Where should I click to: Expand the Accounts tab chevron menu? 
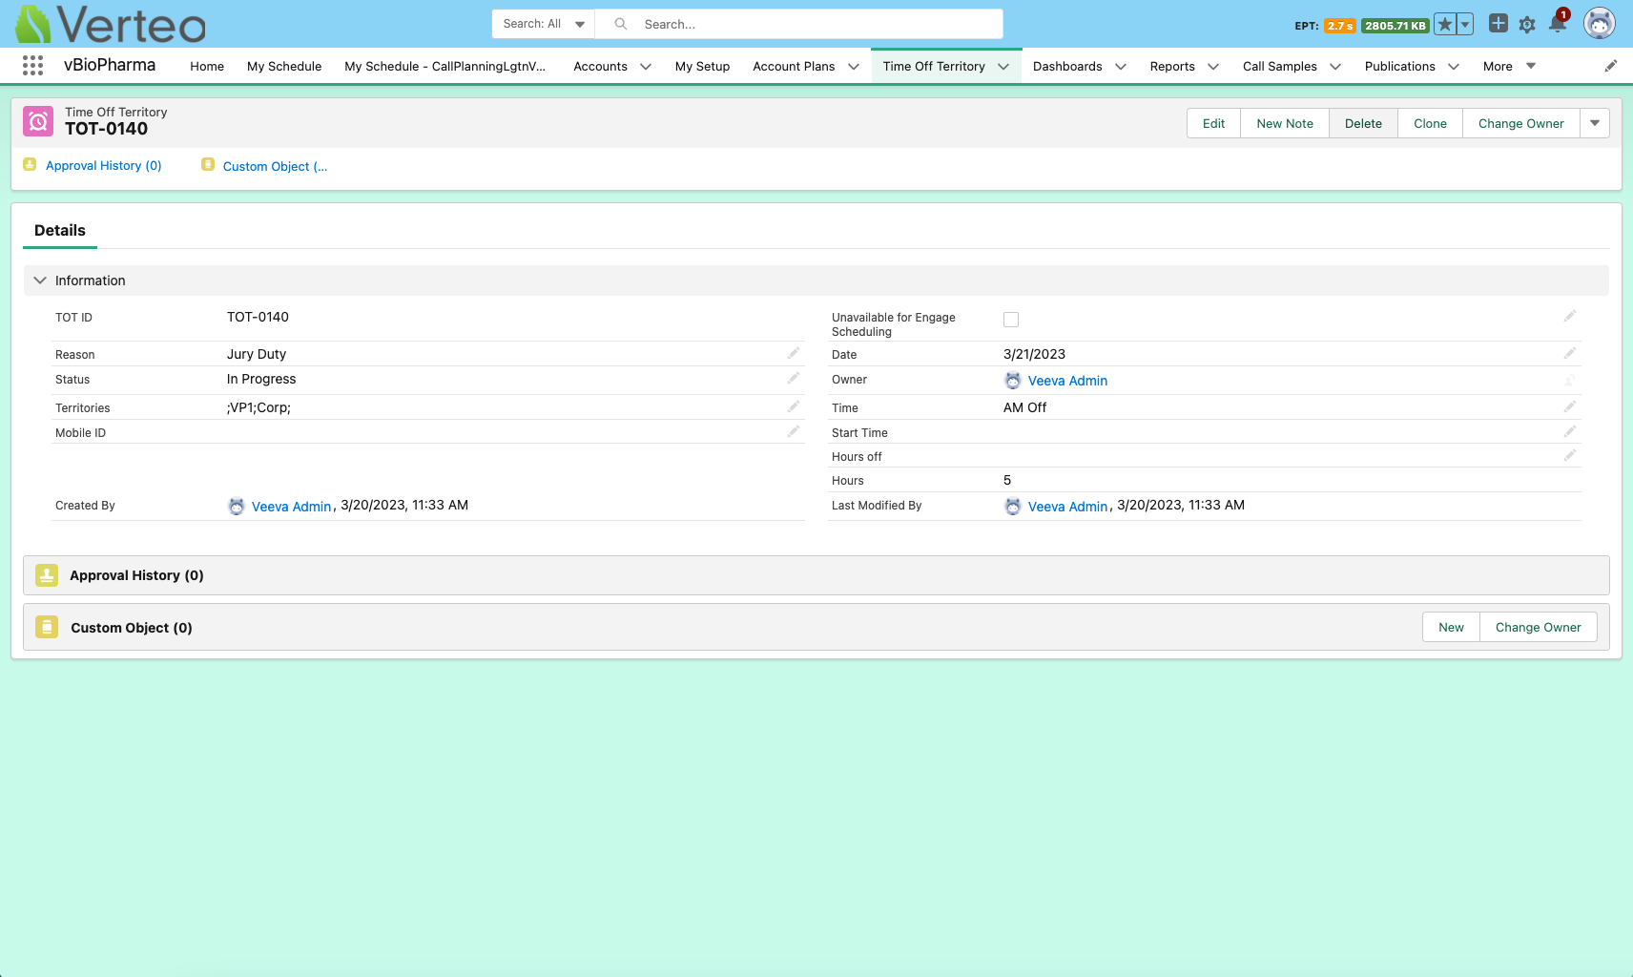click(x=646, y=67)
